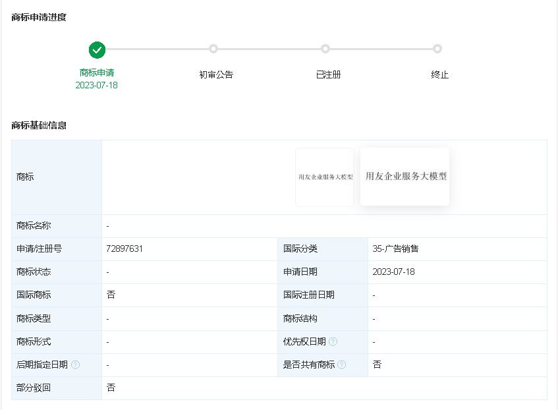Click the green checkmark step icon

(97, 49)
